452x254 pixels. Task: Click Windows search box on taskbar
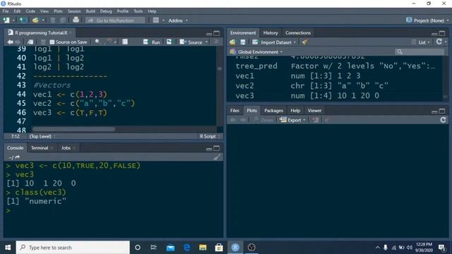(x=73, y=248)
